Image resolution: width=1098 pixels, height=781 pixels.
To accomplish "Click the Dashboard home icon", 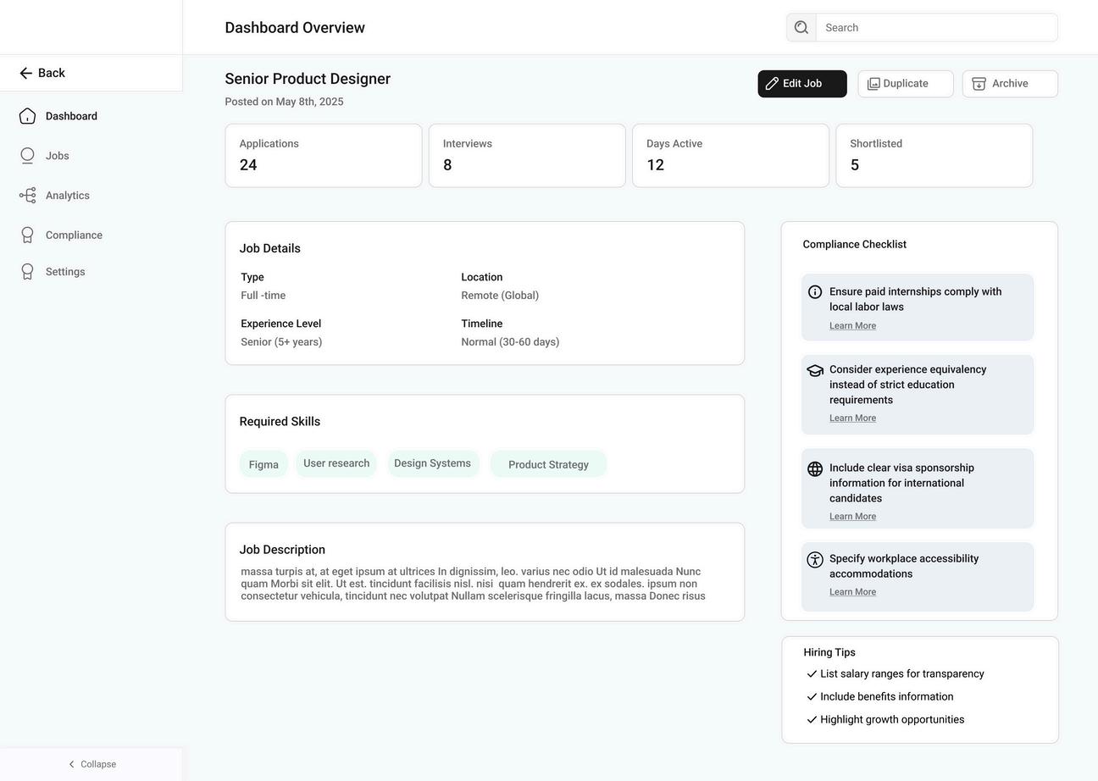I will (x=27, y=116).
